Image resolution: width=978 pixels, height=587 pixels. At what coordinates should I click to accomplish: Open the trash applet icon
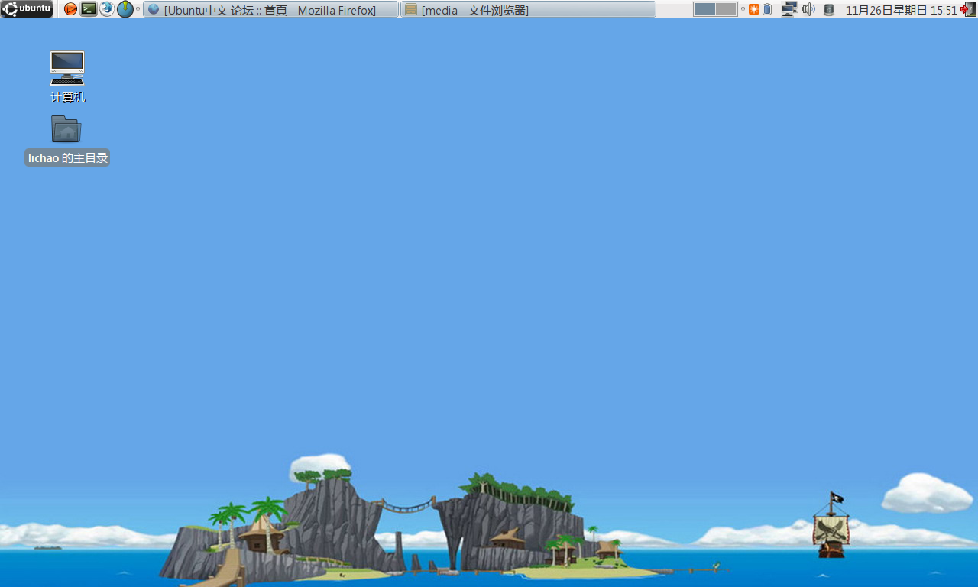tap(829, 10)
